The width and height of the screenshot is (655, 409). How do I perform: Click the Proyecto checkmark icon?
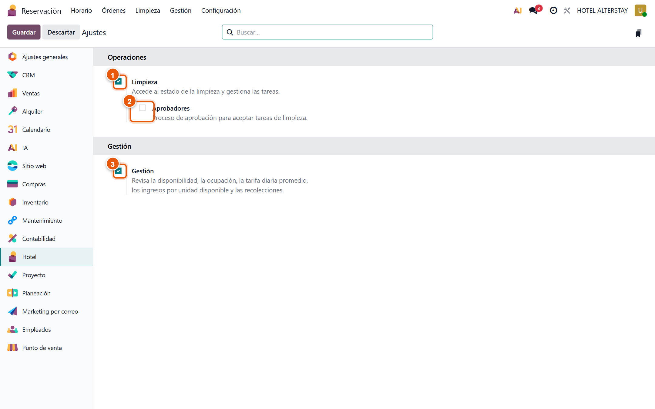tap(12, 275)
